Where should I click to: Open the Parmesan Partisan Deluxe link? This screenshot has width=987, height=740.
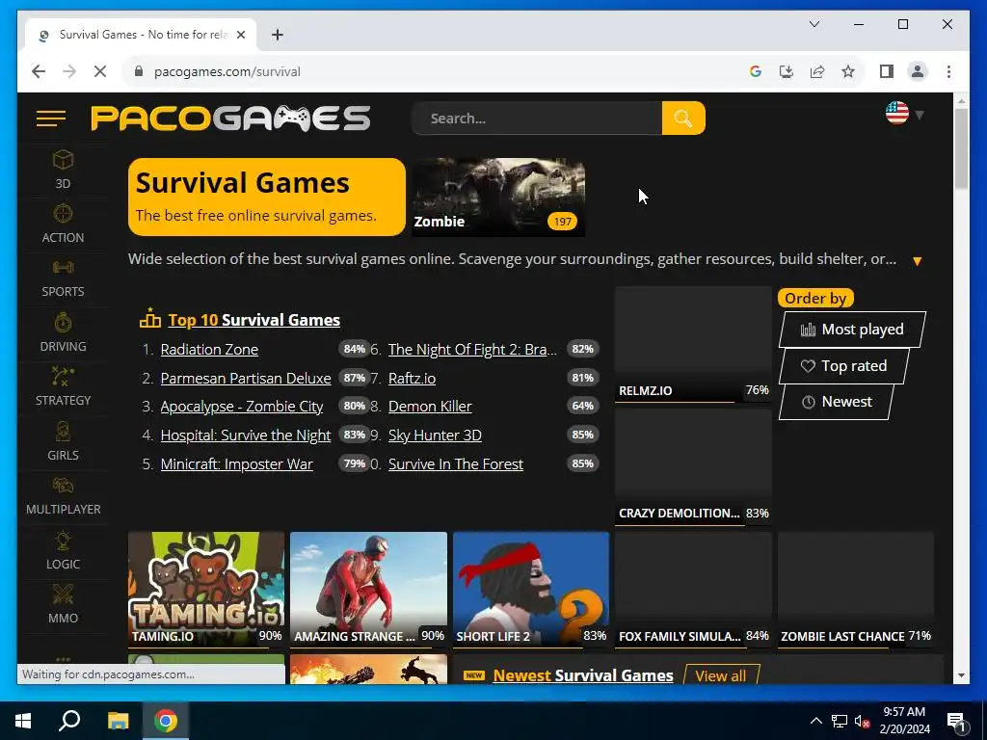(246, 378)
